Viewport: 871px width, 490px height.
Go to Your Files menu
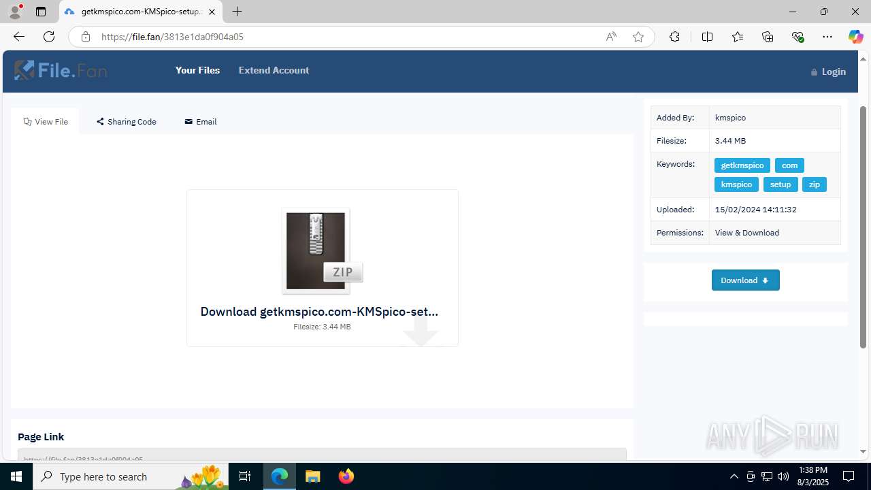point(197,70)
